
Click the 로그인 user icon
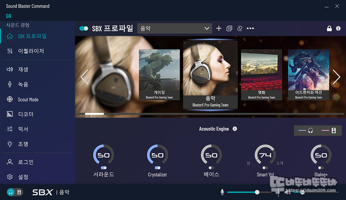10,162
